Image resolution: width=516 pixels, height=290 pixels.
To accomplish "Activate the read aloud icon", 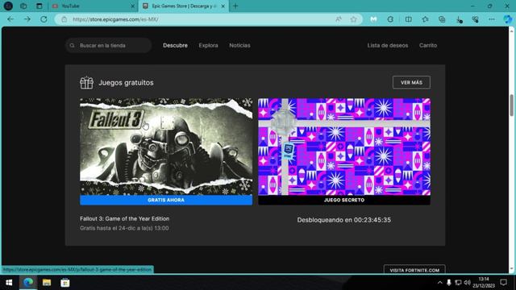I will 339,19.
